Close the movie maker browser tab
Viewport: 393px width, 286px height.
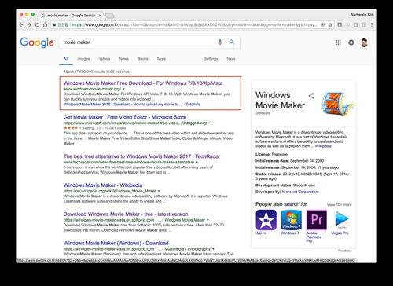pos(100,16)
